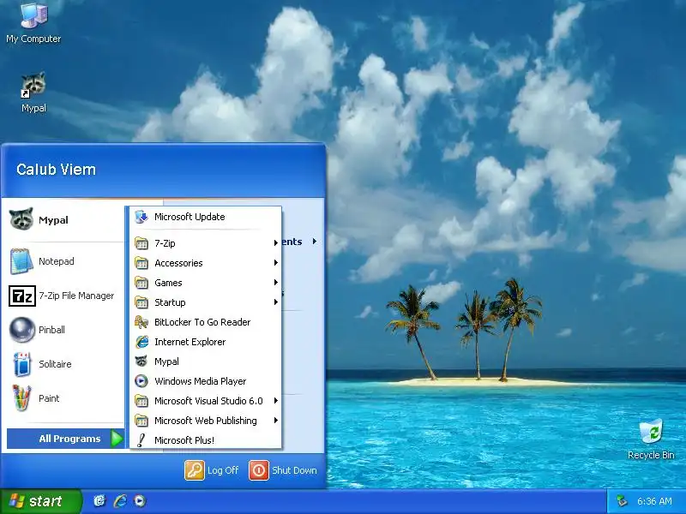Click the Start button on taskbar
The image size is (686, 514).
(40, 501)
